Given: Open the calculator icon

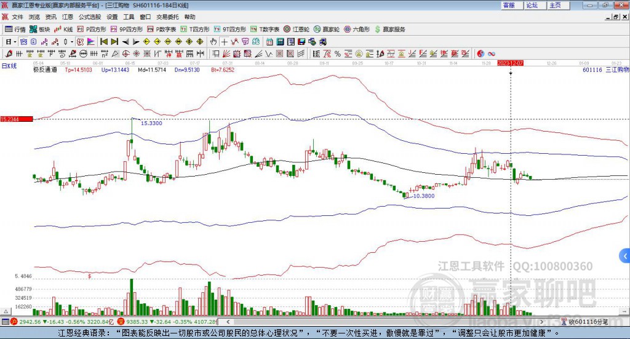Looking at the screenshot, I should coord(281,42).
